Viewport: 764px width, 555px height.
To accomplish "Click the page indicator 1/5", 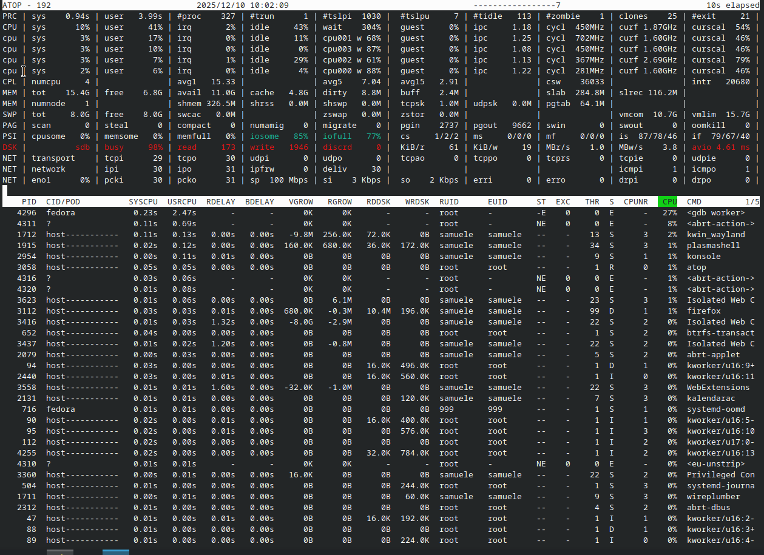I will [x=752, y=201].
